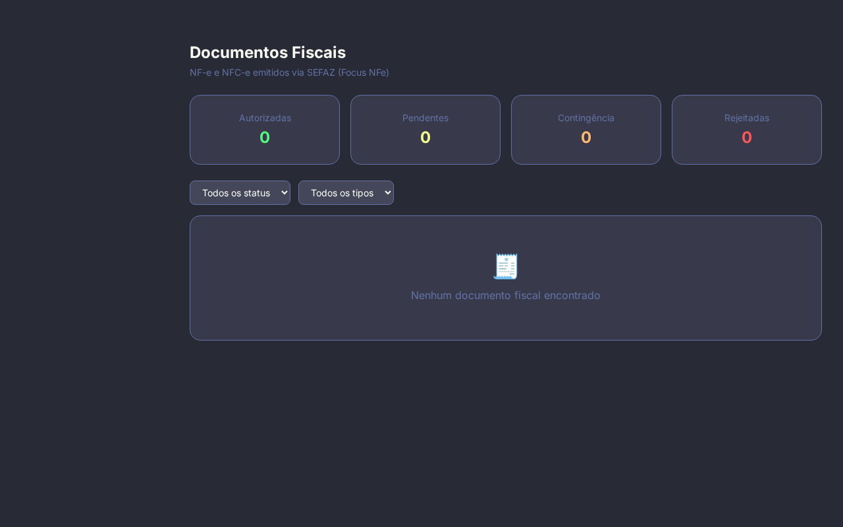Click the fiscal document receipt icon

pos(506,266)
